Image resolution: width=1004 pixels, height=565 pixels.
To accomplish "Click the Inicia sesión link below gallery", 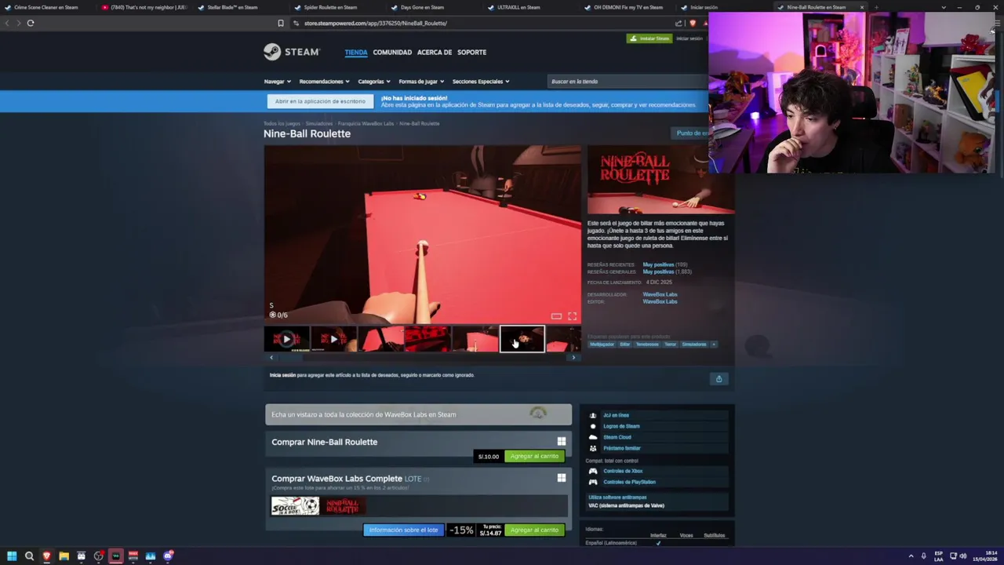I will [x=282, y=375].
